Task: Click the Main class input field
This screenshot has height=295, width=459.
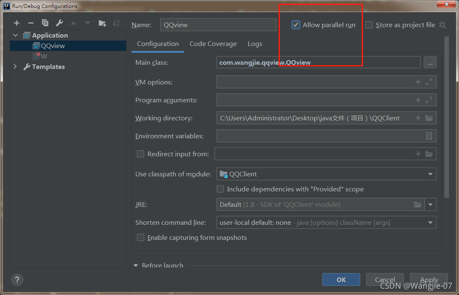Action: [319, 62]
